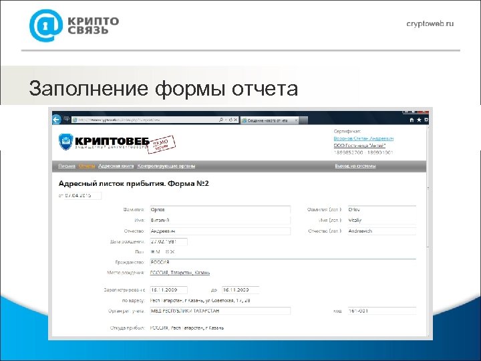Open the Отчеты menu item
This screenshot has height=361, width=481.
coord(87,166)
